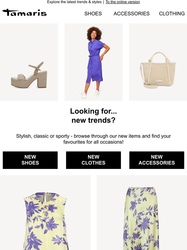Click the model's white sneakers
The height and width of the screenshot is (250, 187).
(89, 94)
